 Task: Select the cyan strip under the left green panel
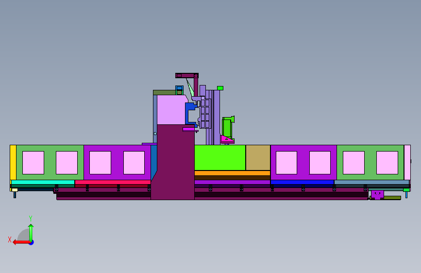[43, 182]
